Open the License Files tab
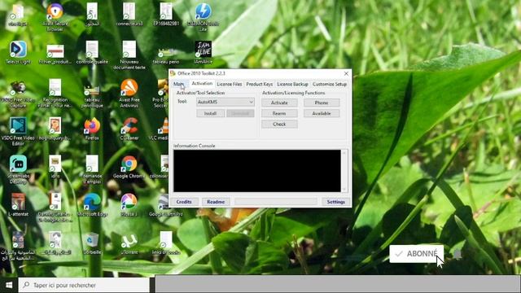Viewport: 521px width, 293px height. coord(230,85)
